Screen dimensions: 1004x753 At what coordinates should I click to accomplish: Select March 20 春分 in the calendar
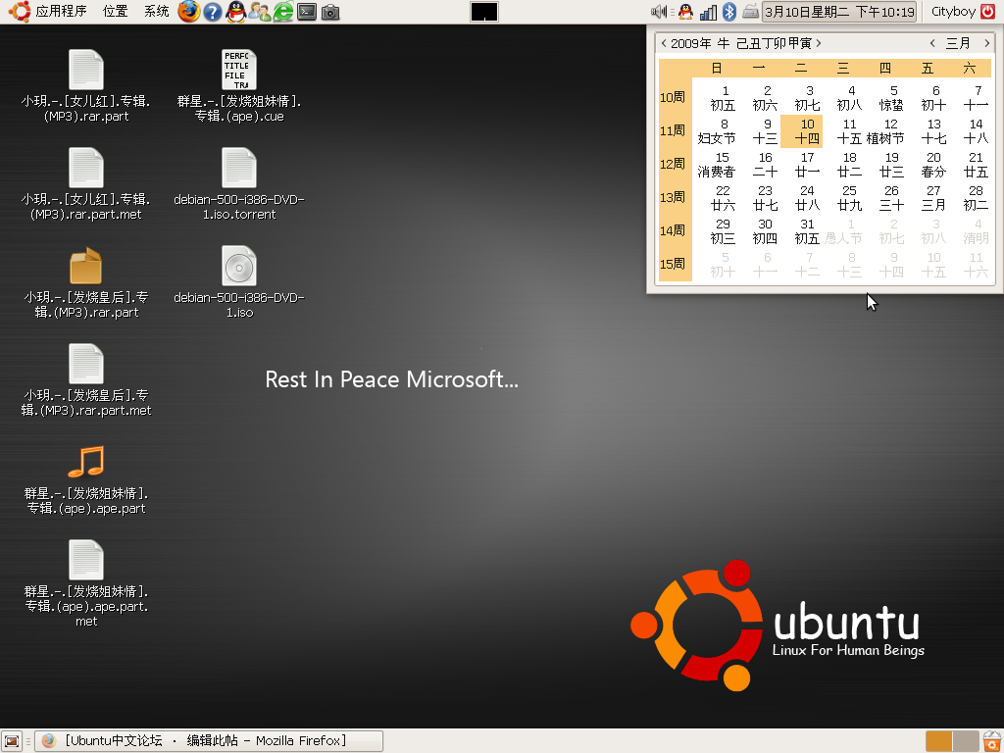click(x=933, y=165)
